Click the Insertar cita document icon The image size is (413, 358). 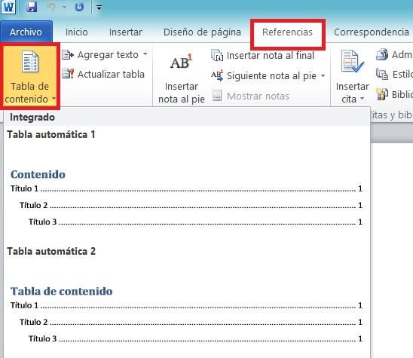click(352, 62)
